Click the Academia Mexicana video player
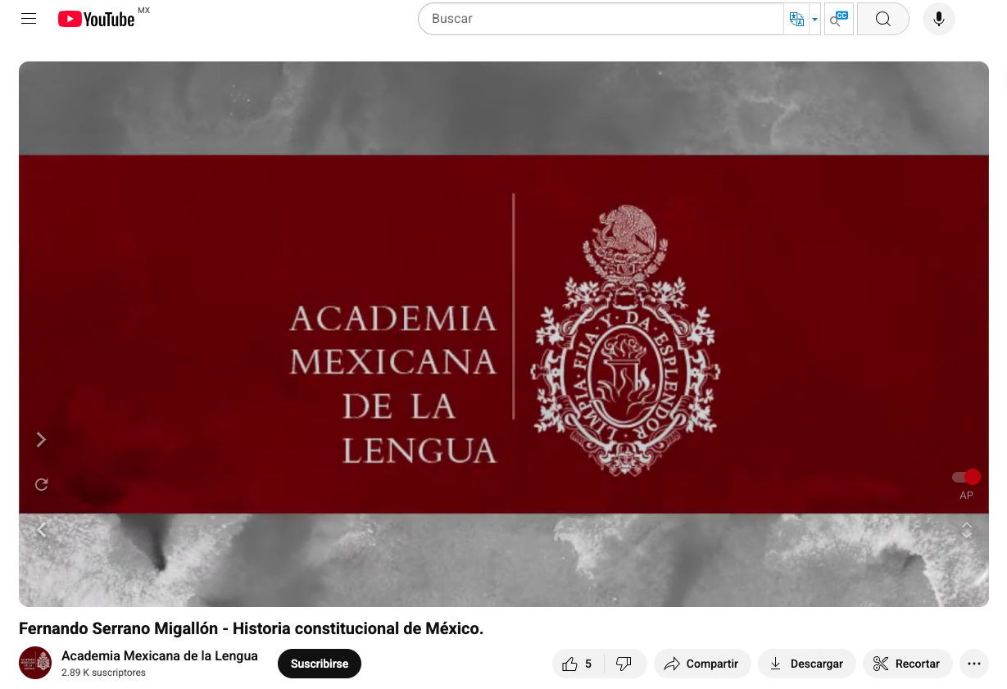 point(504,334)
